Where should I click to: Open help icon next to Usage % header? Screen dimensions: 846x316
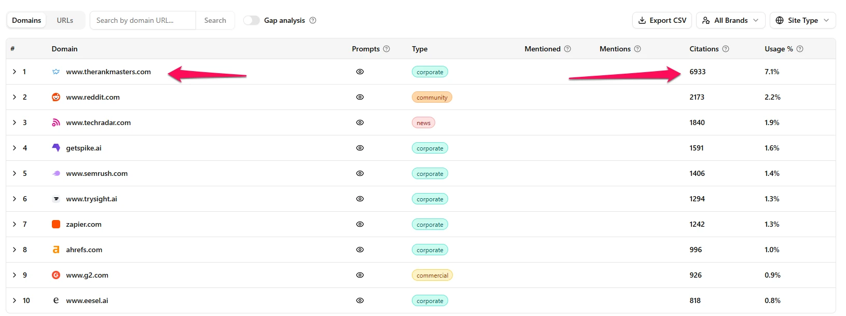tap(800, 49)
